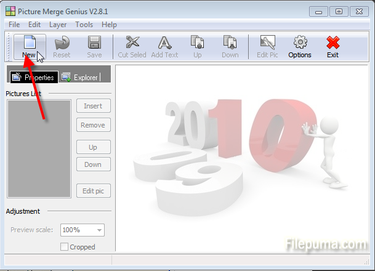Expand the Preview scale dropdown
The image size is (375, 271).
(99, 230)
